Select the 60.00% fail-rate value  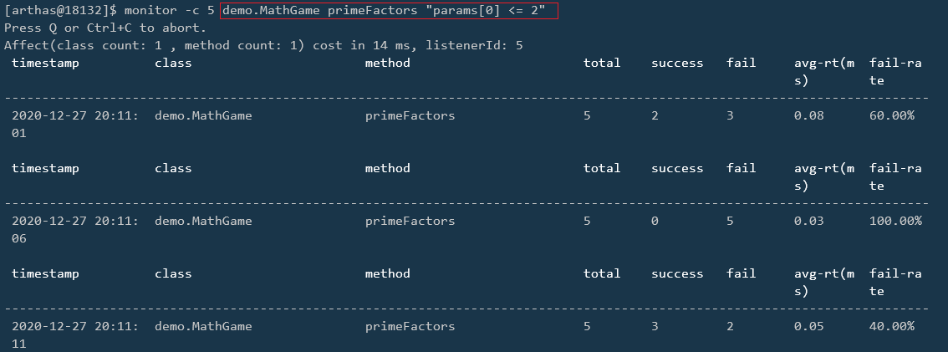(892, 115)
